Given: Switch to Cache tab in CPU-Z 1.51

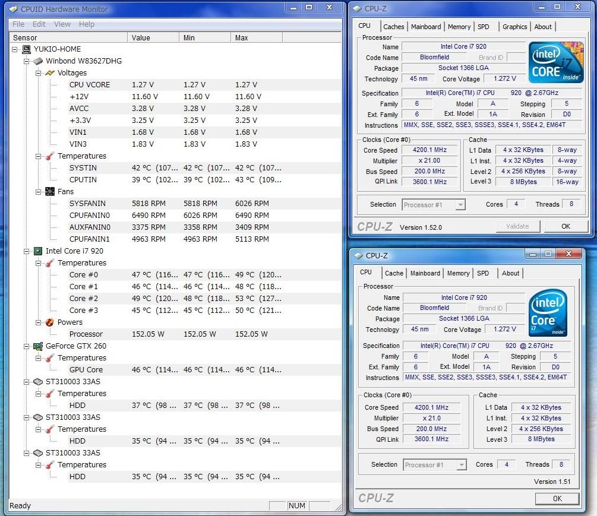Looking at the screenshot, I should (x=394, y=273).
